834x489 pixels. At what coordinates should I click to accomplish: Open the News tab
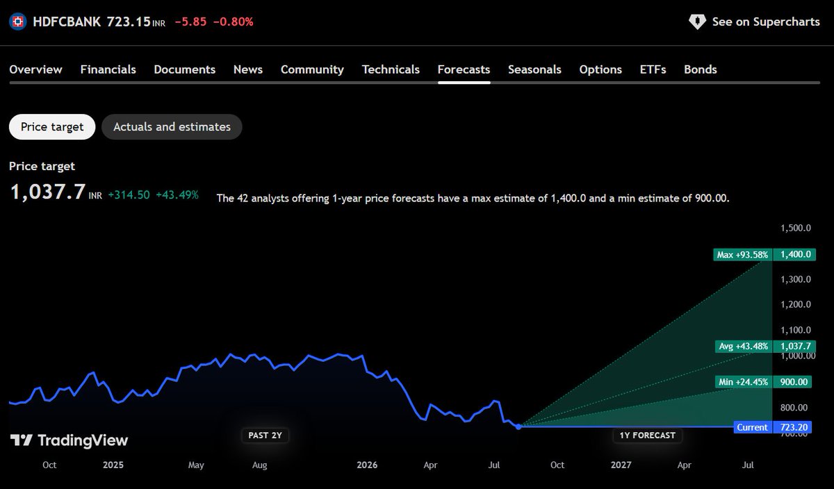[248, 69]
